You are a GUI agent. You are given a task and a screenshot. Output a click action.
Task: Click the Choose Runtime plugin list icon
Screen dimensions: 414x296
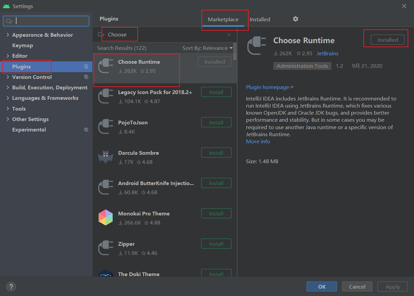[x=106, y=66]
